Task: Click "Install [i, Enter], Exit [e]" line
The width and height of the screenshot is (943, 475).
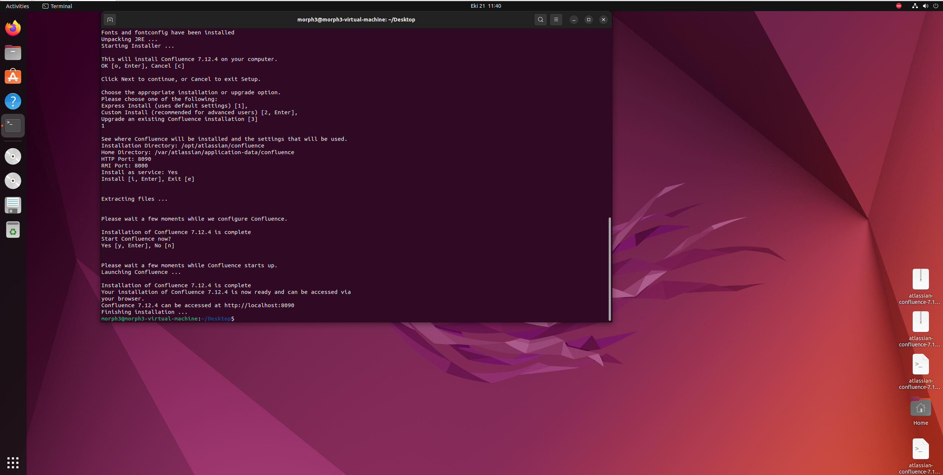Action: pyautogui.click(x=148, y=179)
